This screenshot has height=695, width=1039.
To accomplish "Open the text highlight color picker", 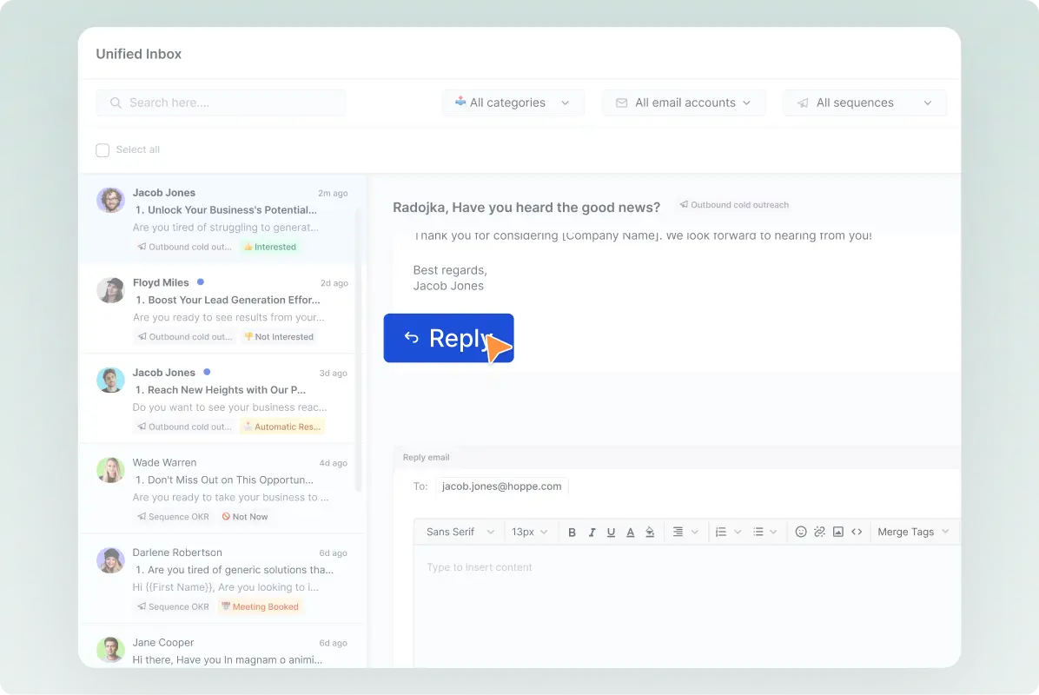I will (649, 531).
